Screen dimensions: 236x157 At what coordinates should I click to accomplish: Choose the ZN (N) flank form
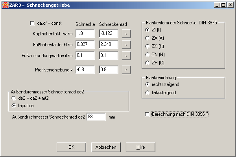[147, 55]
